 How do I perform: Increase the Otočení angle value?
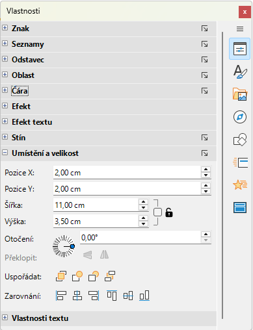tap(206, 235)
